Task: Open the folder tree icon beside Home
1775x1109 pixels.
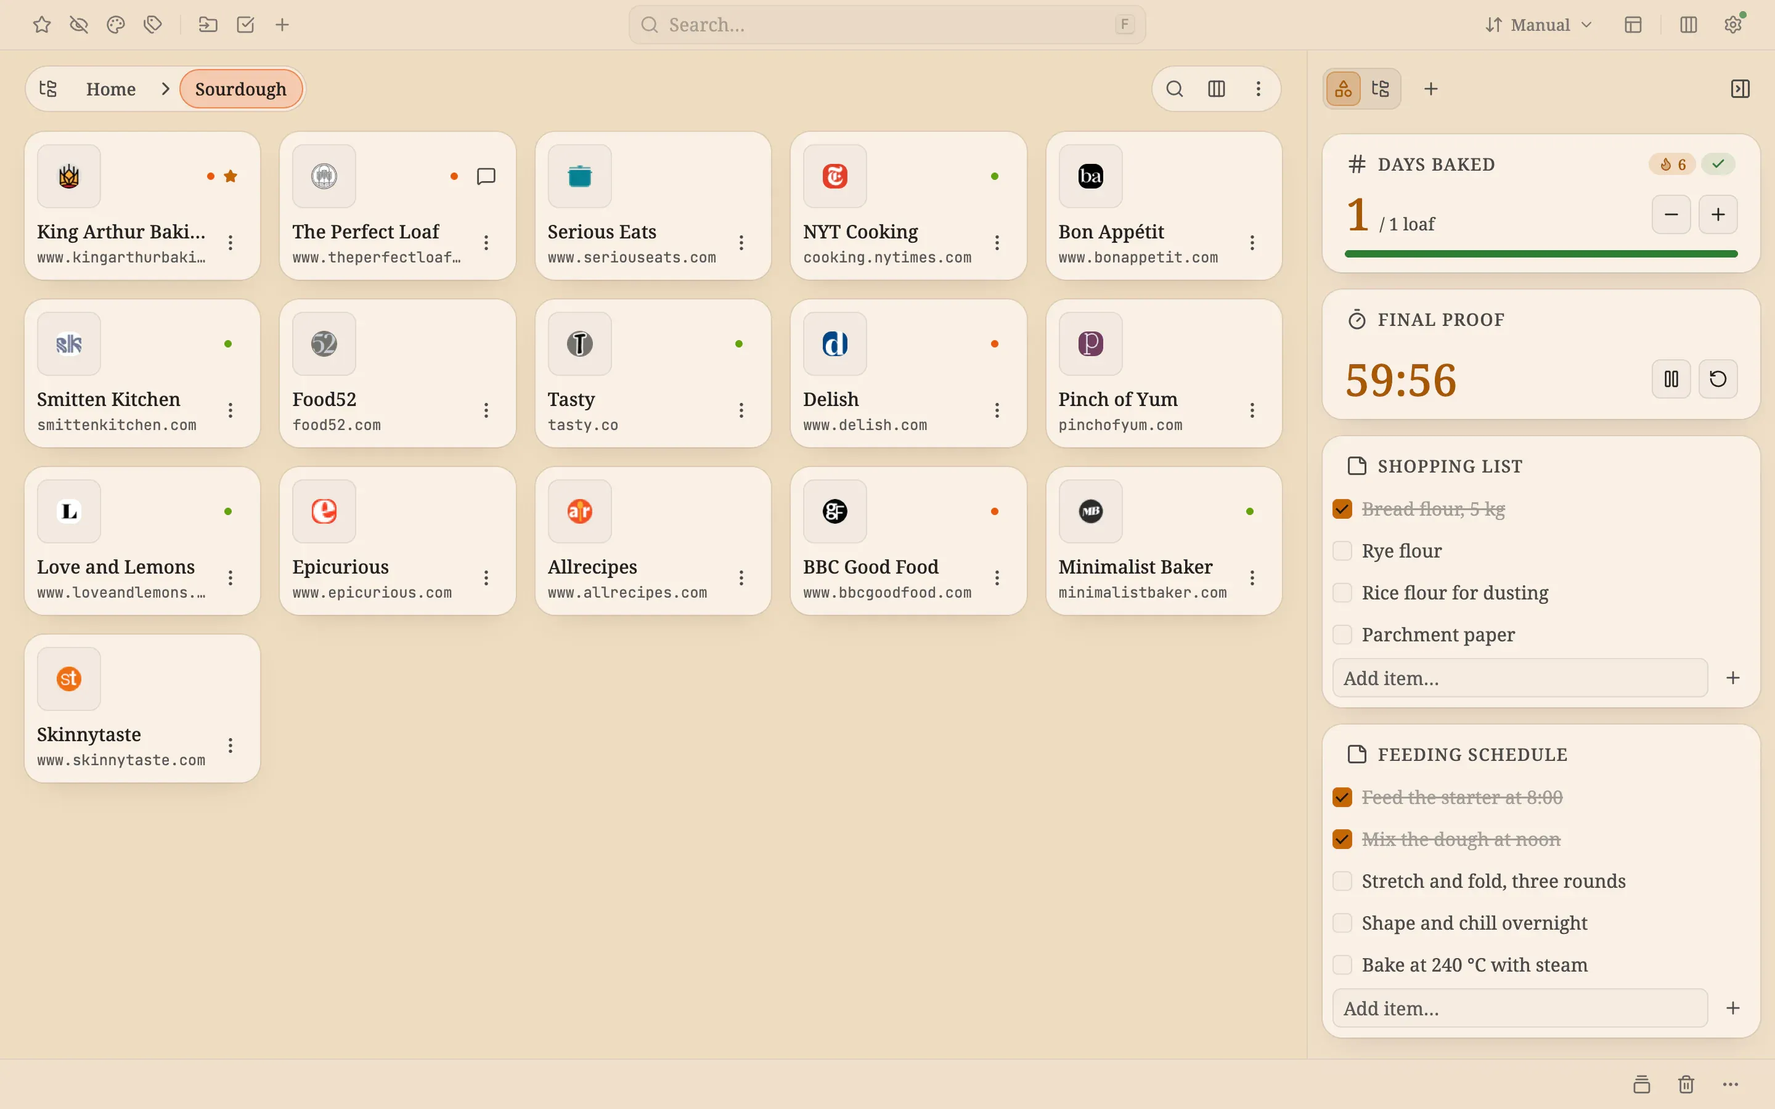Action: [49, 89]
